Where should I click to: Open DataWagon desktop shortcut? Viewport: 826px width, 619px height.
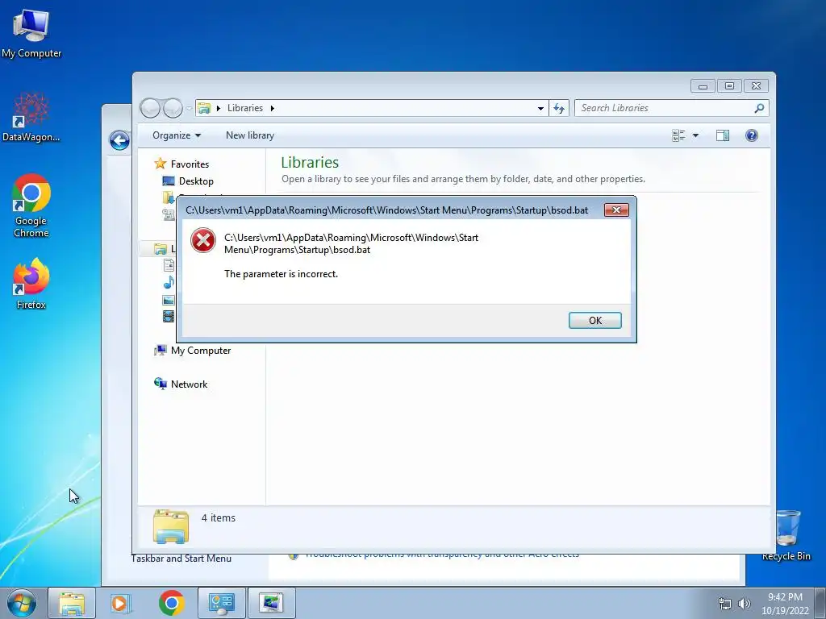[31, 117]
